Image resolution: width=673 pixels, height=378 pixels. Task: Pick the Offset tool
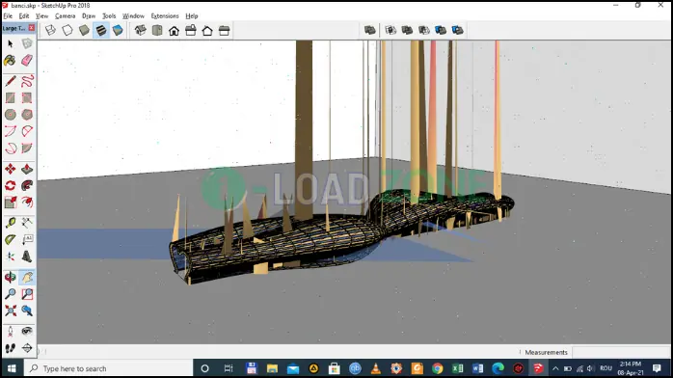(27, 202)
